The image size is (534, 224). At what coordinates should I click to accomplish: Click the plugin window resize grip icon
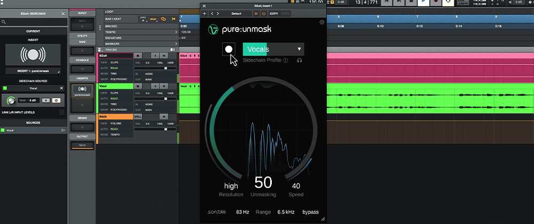click(323, 219)
